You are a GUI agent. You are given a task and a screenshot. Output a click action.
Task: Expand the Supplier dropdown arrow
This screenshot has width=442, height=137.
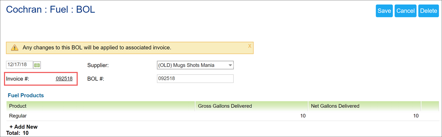230,65
